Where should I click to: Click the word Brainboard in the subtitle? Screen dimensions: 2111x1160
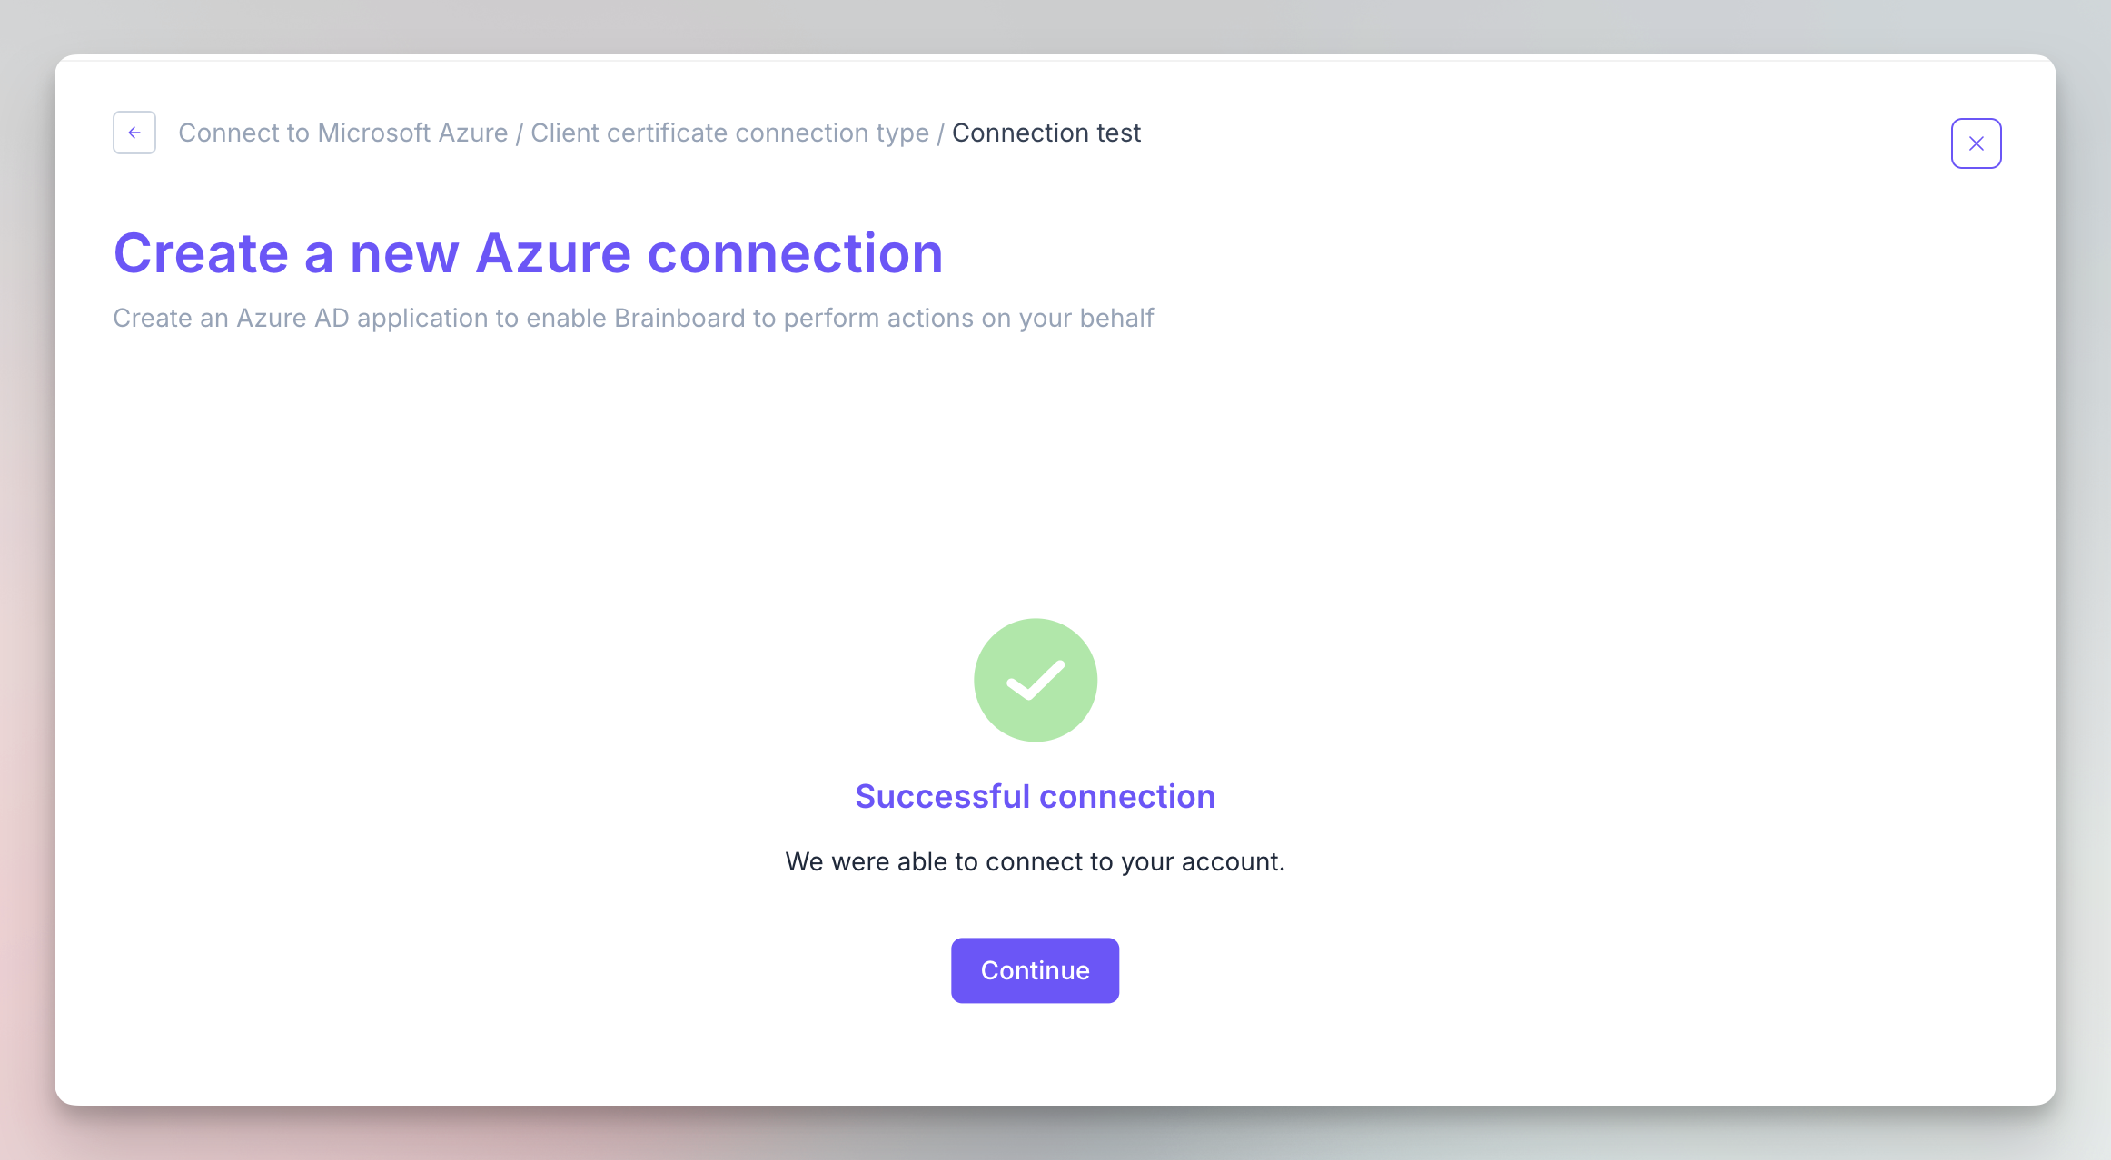click(x=679, y=318)
